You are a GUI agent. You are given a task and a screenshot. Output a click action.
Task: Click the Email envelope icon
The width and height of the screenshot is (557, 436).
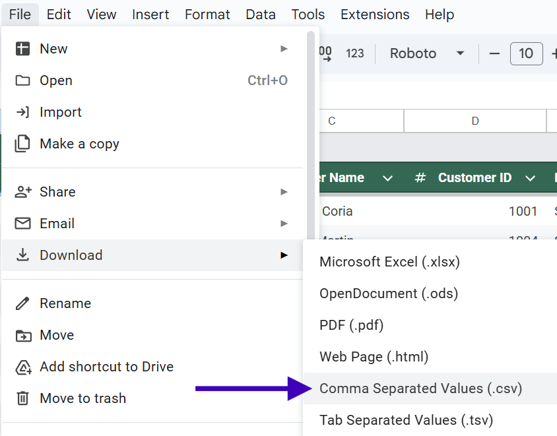coord(22,224)
